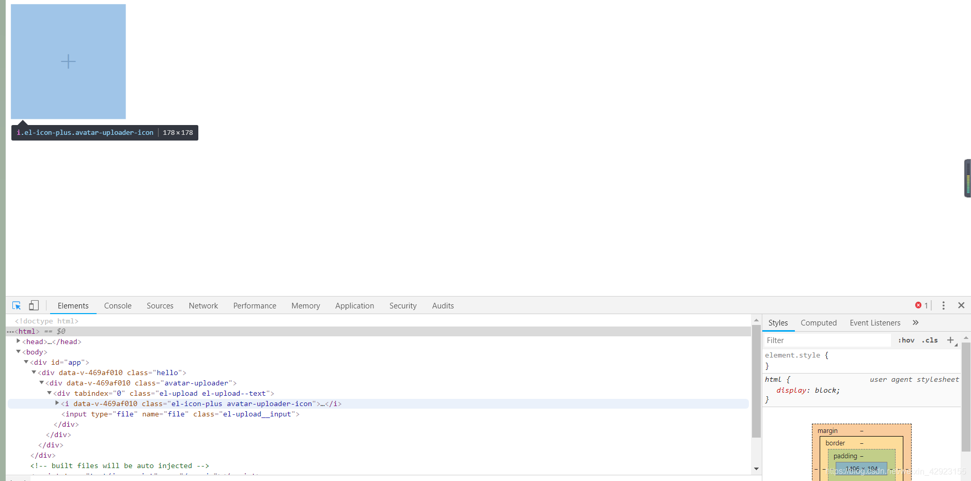Collapse the el-upload el-upload--text div node

pyautogui.click(x=50, y=393)
